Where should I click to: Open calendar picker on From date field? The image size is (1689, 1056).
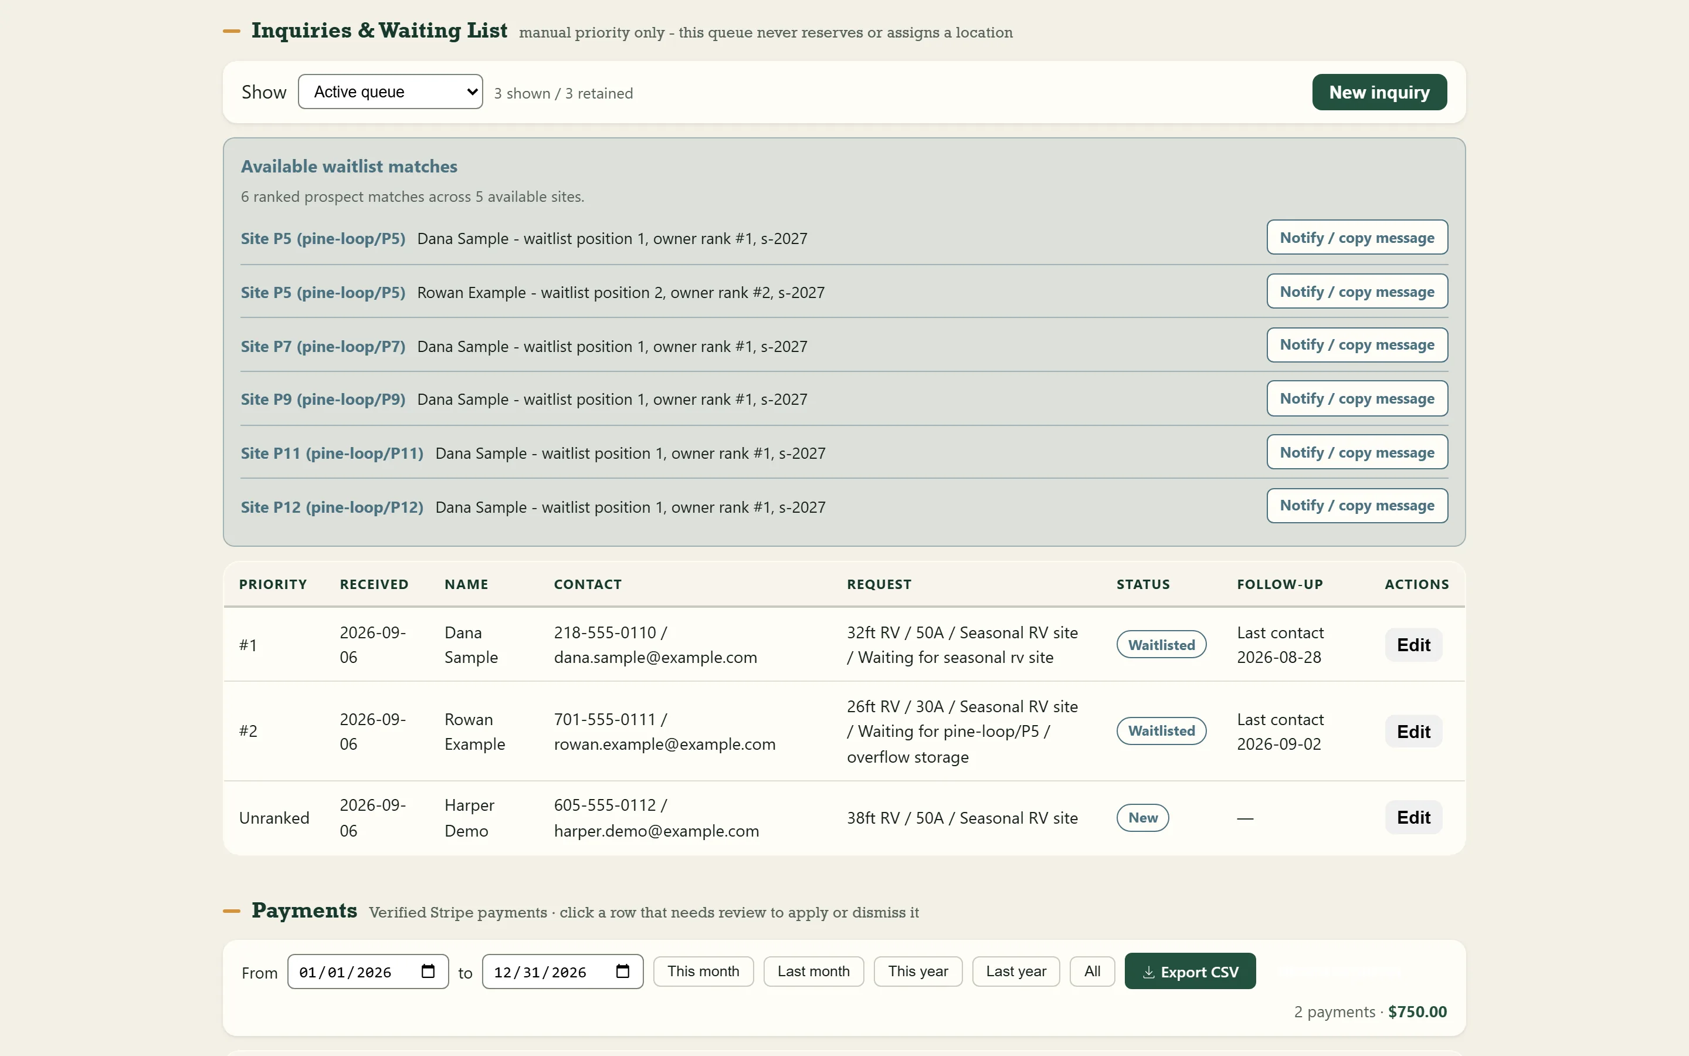428,972
